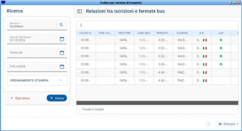The width and height of the screenshot is (242, 131).
Task: Click the Italian flag in first row
Action: (205, 40)
